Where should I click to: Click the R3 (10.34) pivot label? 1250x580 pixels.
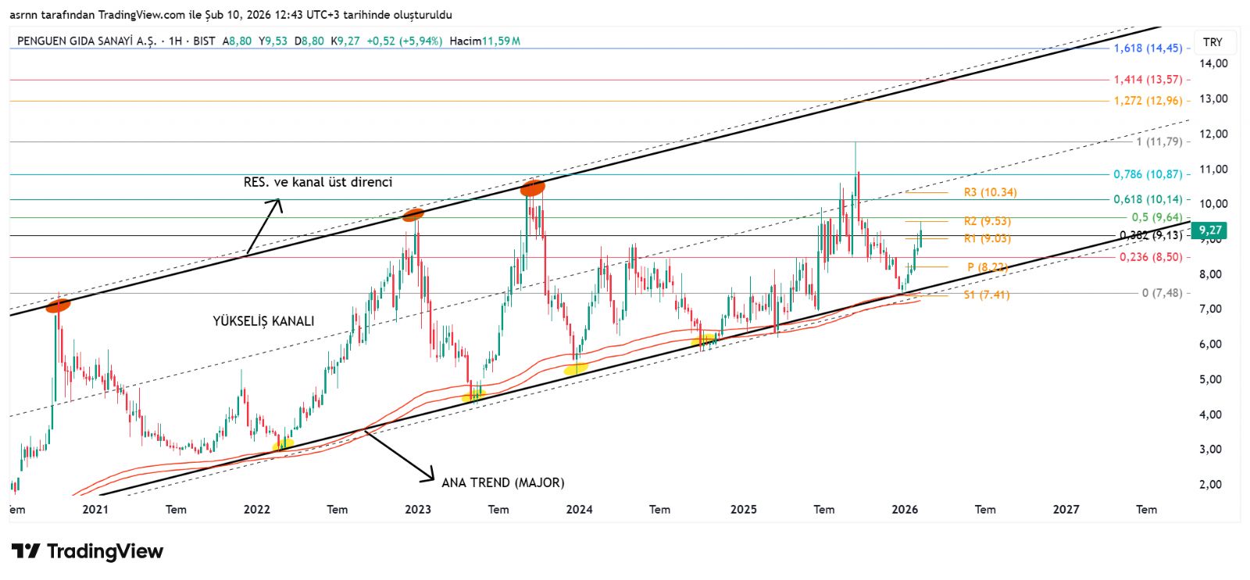(x=990, y=192)
